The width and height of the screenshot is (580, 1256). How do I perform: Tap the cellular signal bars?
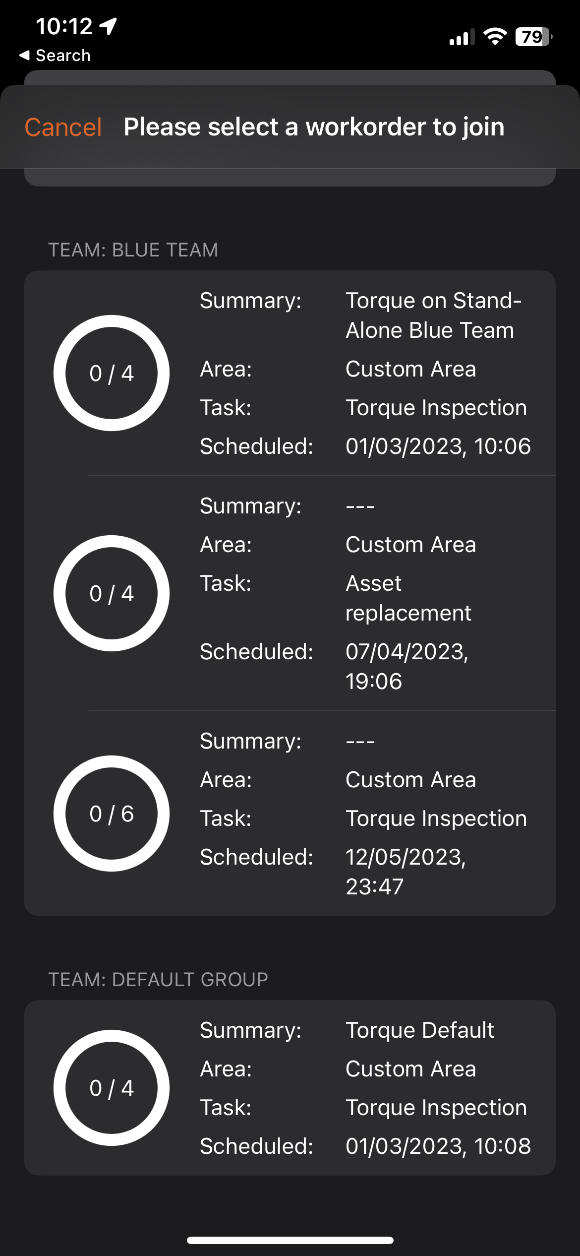pyautogui.click(x=462, y=37)
